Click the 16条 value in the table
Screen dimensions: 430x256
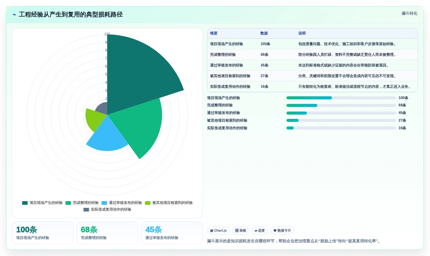coord(264,87)
